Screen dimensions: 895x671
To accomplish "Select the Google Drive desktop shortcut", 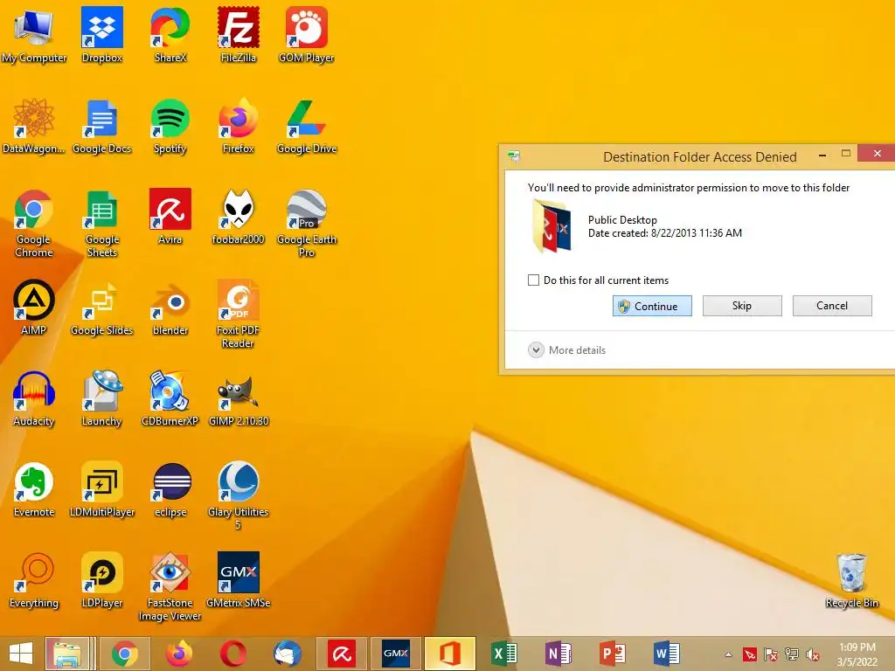I will [307, 127].
